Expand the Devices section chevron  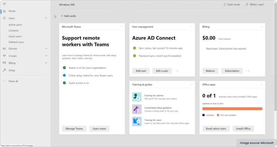pos(46,49)
